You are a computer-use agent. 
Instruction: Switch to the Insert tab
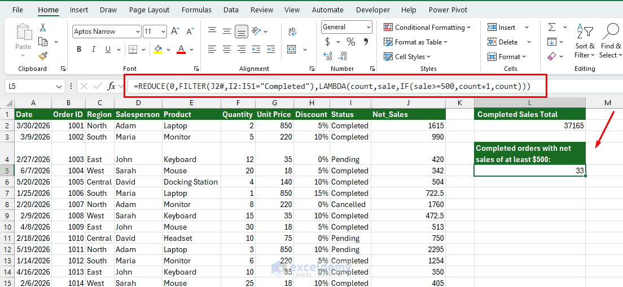pos(79,10)
